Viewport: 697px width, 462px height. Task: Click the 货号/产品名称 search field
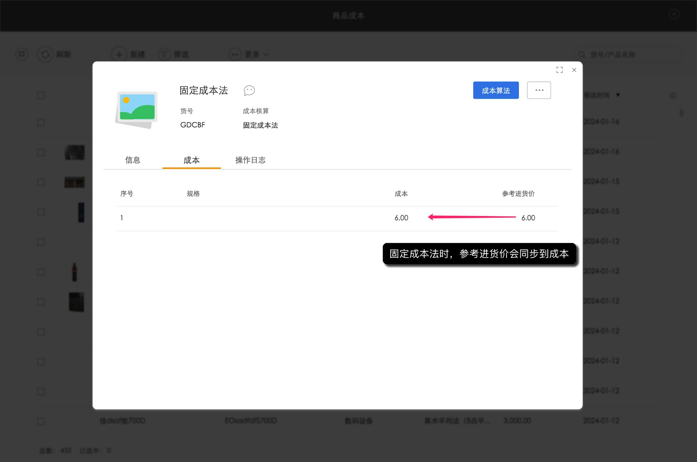coord(628,55)
